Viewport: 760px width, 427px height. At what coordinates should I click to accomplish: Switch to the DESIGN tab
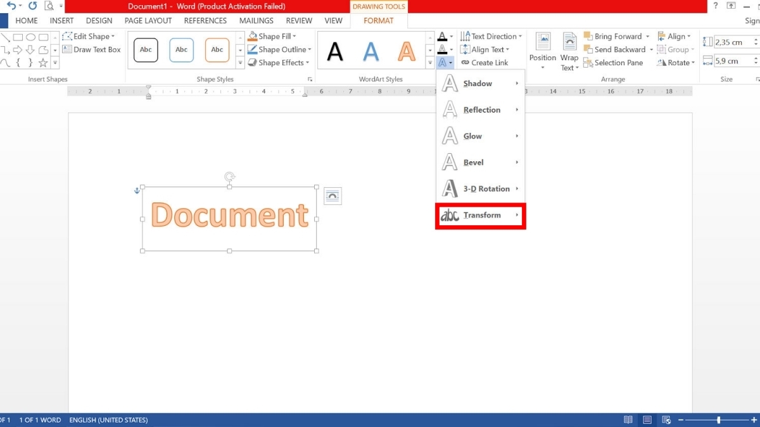pyautogui.click(x=99, y=21)
